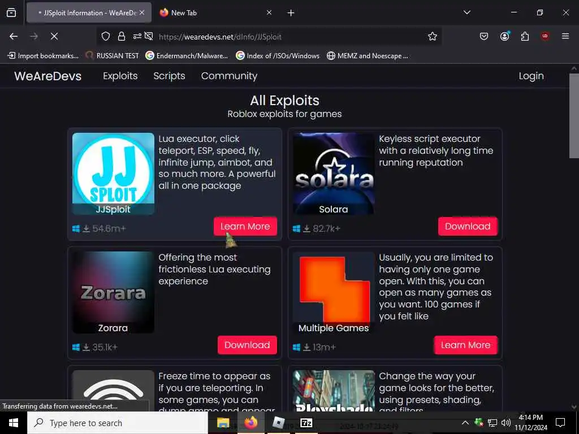
Task: Click the Bloxshade thumbnail image
Action: pos(334,391)
